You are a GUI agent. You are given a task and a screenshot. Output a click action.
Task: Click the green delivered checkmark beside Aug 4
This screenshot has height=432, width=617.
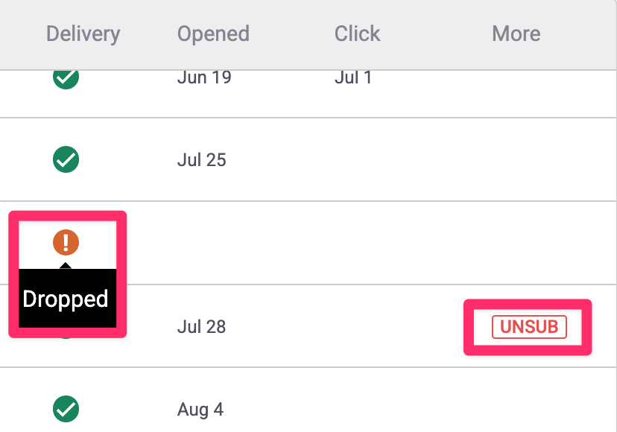pyautogui.click(x=66, y=409)
